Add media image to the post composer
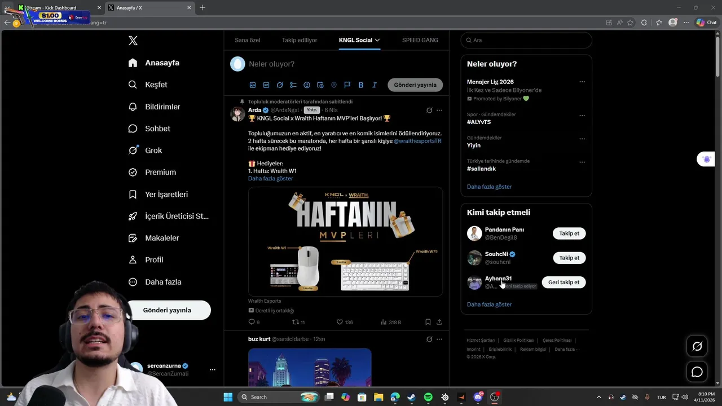 [253, 85]
